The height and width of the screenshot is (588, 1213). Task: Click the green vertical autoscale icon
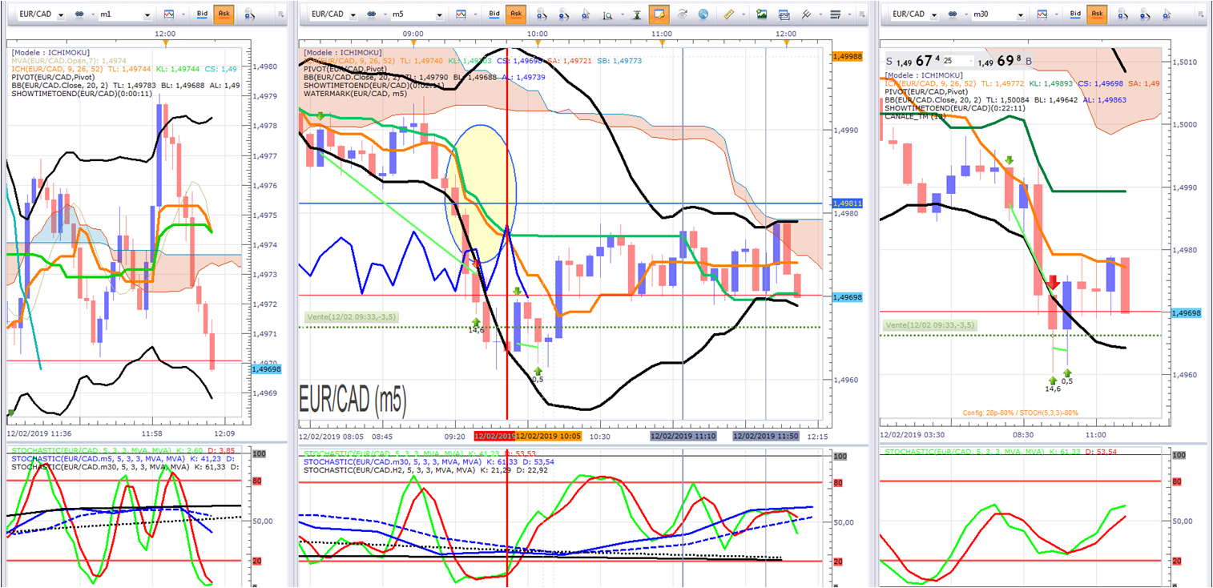click(x=637, y=14)
